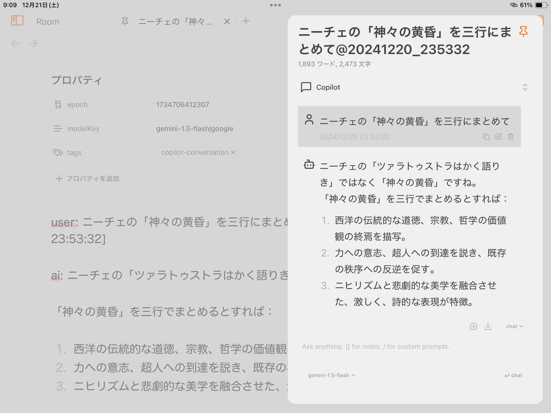The height and width of the screenshot is (413, 551).
Task: Click the popup note title text
Action: pos(405,40)
